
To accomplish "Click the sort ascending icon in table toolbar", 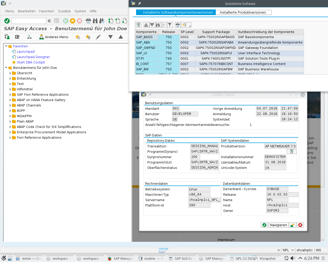I will pos(146,25).
